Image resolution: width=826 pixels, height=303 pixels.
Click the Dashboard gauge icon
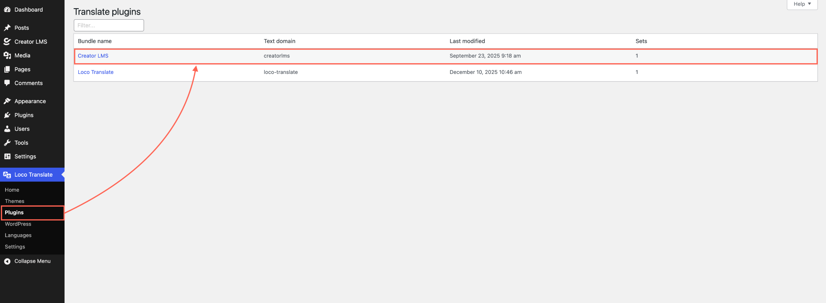[7, 9]
